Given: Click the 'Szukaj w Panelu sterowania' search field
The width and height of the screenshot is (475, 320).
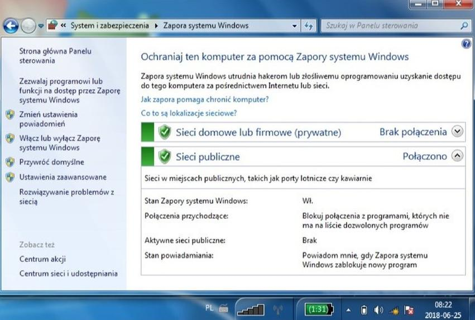Looking at the screenshot, I should coord(391,26).
